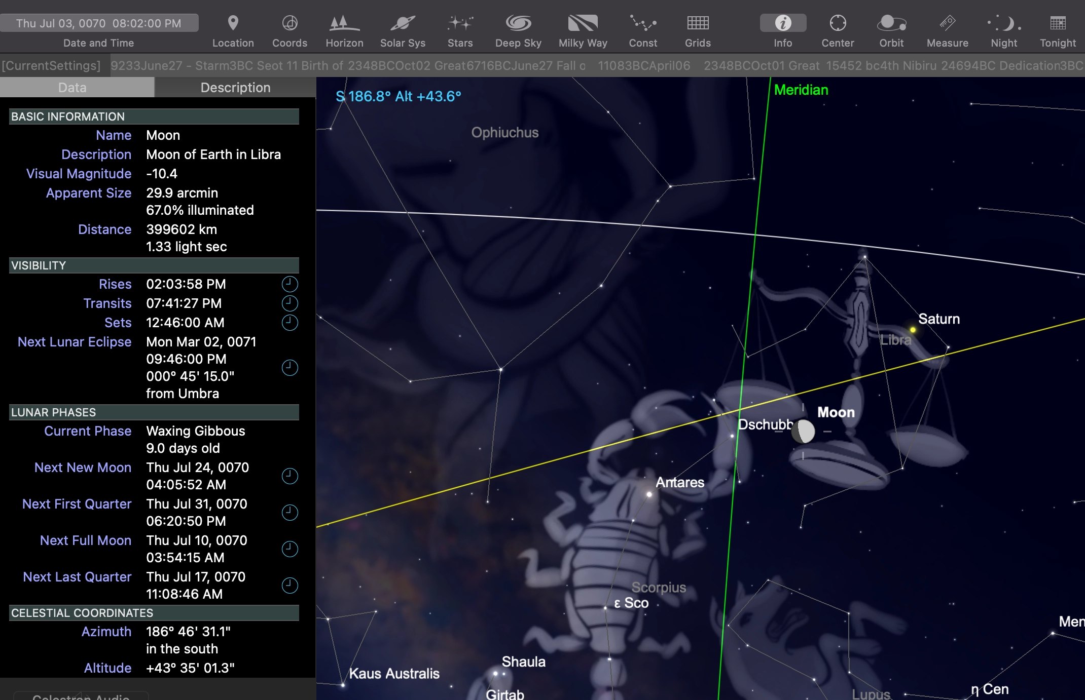The height and width of the screenshot is (700, 1085).
Task: Click the LUNAR PHASES section header
Action: [154, 412]
